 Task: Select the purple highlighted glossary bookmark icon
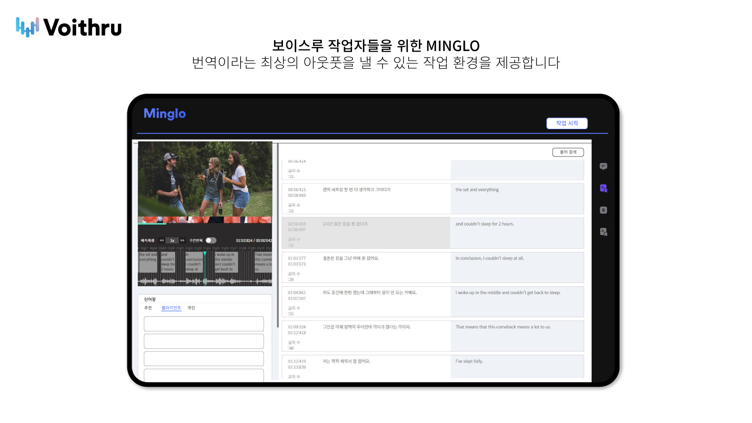tap(603, 188)
